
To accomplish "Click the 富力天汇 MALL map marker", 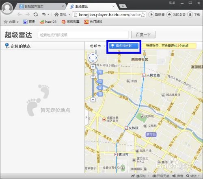I will (134, 160).
